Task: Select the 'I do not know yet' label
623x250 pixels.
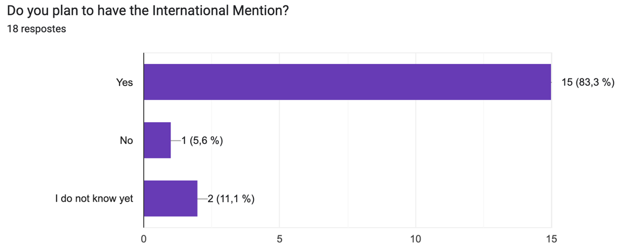Action: 94,199
